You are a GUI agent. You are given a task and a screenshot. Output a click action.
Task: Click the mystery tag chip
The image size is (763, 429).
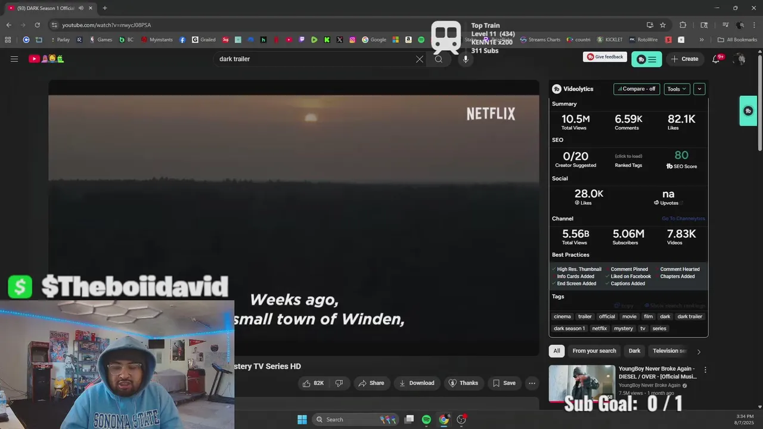624,328
